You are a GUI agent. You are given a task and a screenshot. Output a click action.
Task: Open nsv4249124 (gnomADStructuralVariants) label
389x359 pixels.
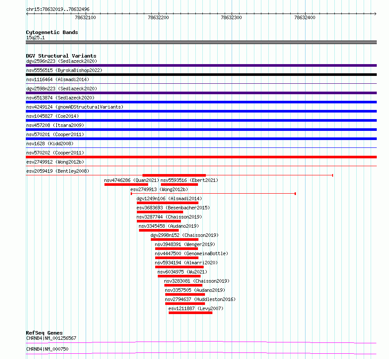pos(75,107)
